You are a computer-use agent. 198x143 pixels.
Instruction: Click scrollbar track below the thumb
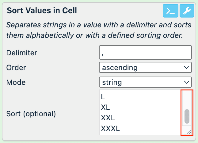click(x=187, y=125)
